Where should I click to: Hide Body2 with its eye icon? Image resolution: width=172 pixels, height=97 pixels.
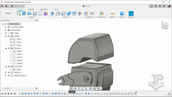tap(11, 42)
